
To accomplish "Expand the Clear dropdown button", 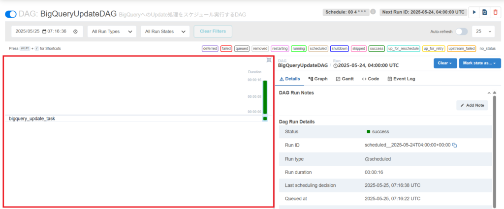I will (x=445, y=63).
